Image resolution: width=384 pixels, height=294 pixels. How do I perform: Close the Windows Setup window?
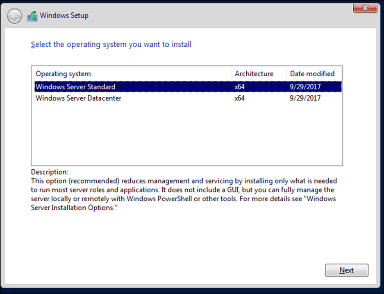point(365,7)
